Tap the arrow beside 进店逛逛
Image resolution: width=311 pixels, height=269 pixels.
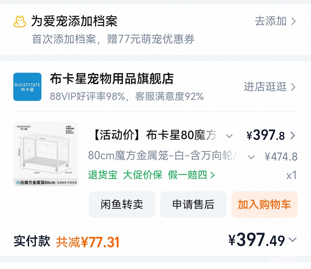click(293, 87)
